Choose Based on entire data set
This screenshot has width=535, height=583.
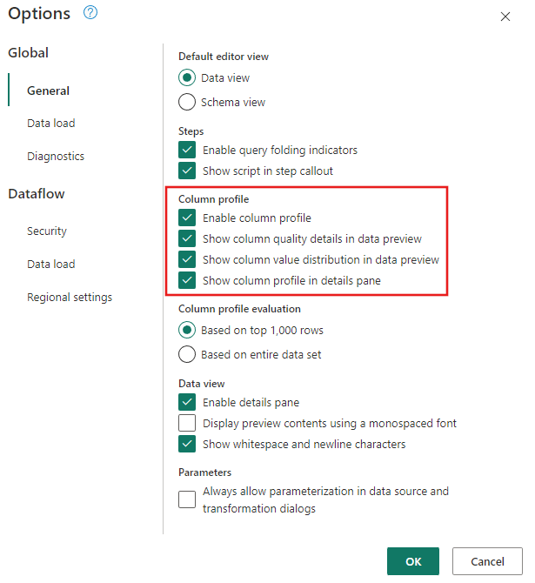(187, 354)
